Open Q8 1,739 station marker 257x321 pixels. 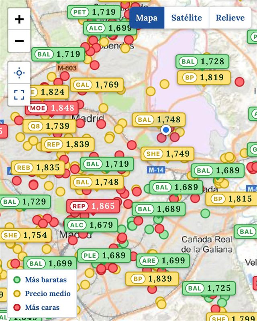coord(49,126)
